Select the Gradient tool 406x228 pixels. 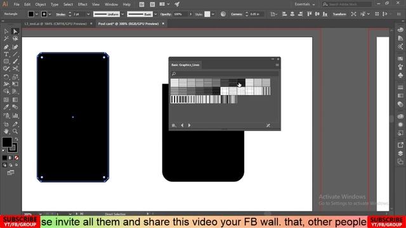point(15,100)
